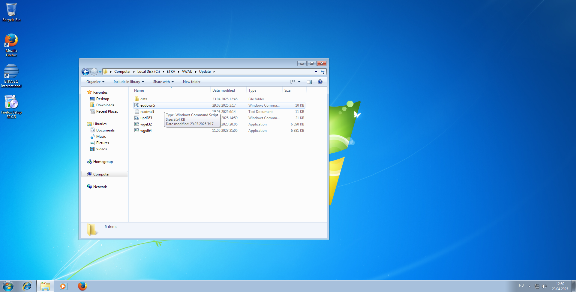Toggle the preview pane button
Screen dimensions: 576x292
[309, 82]
